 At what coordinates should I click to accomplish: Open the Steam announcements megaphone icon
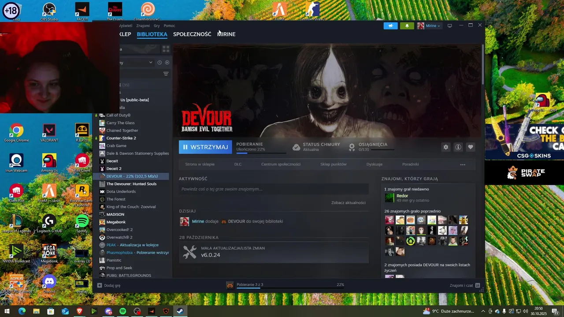tap(390, 26)
